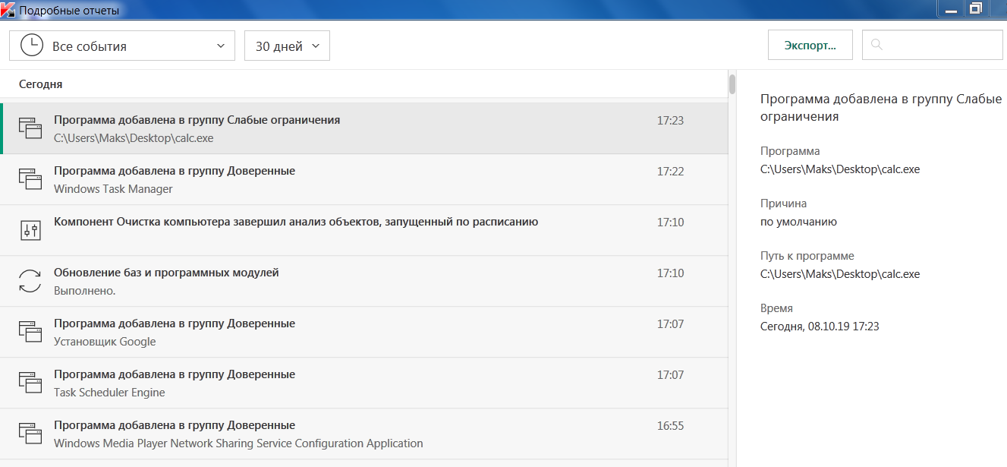1007x467 pixels.
Task: Click the sliders icon for Очистка компьютера event
Action: [30, 230]
